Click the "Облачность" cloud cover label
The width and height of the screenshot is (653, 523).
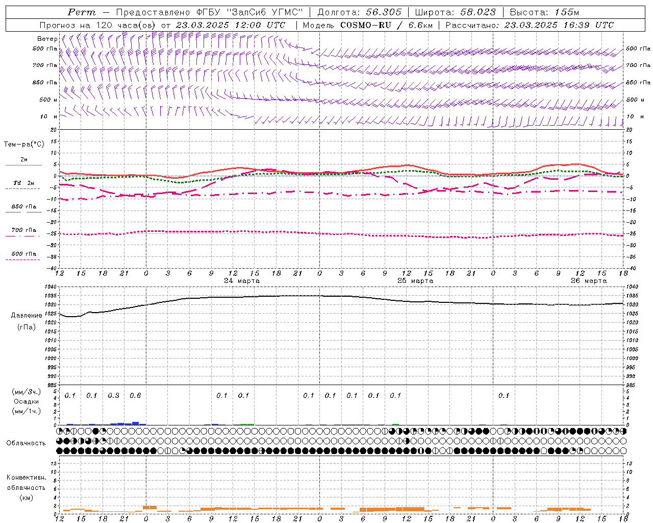[26, 443]
